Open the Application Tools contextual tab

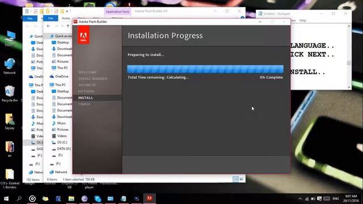coord(117,11)
